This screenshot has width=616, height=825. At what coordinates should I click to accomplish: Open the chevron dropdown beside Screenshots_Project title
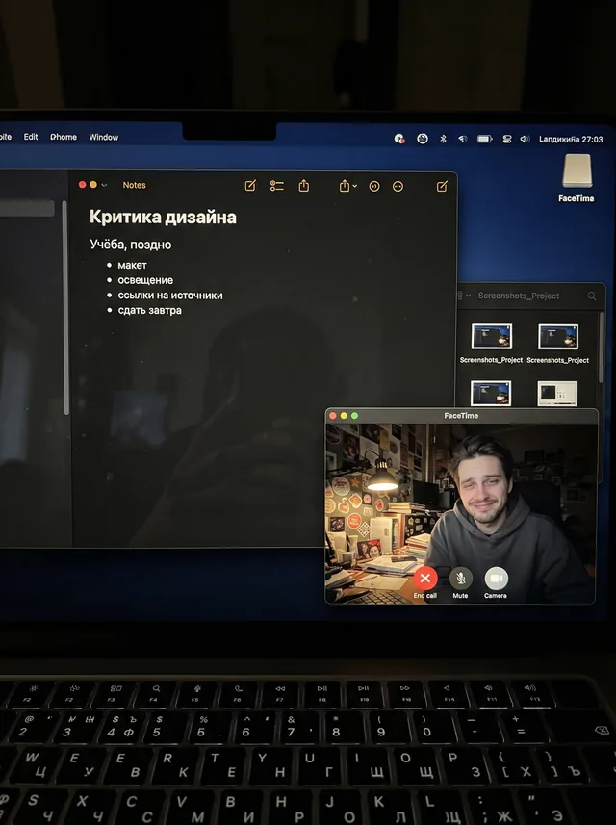[x=468, y=296]
